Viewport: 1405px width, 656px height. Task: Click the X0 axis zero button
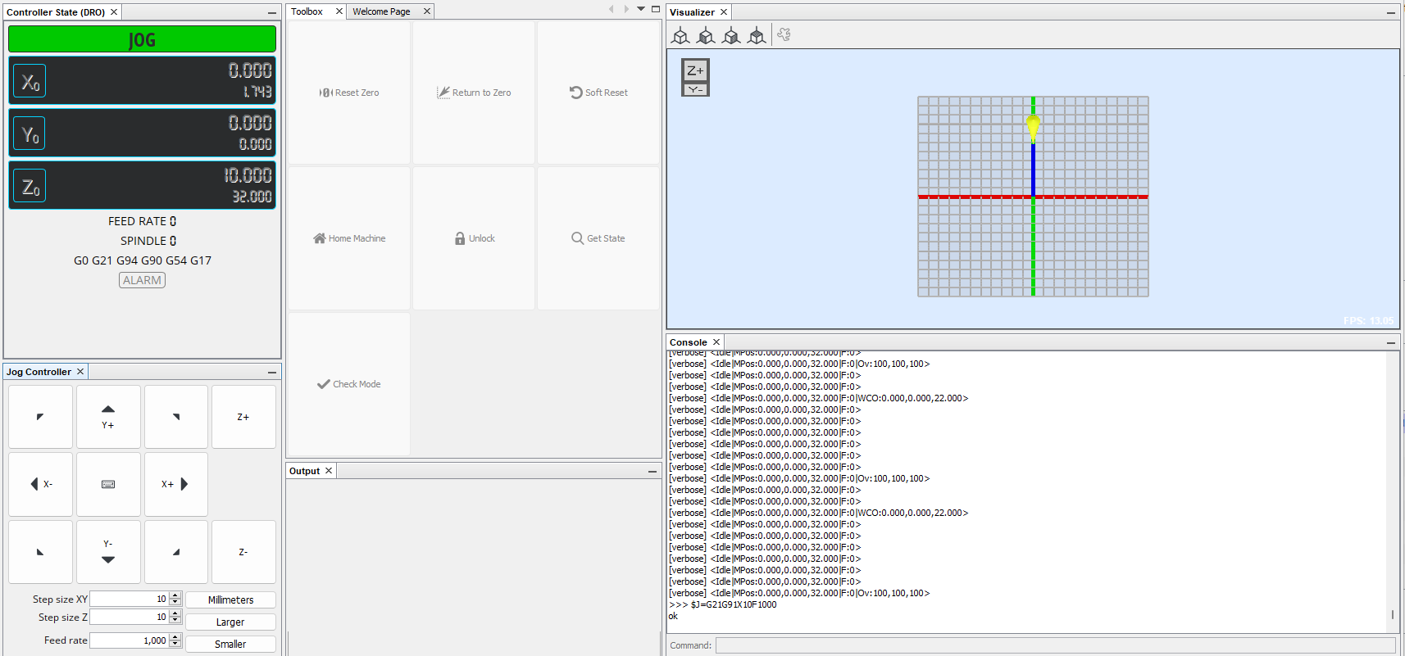30,81
